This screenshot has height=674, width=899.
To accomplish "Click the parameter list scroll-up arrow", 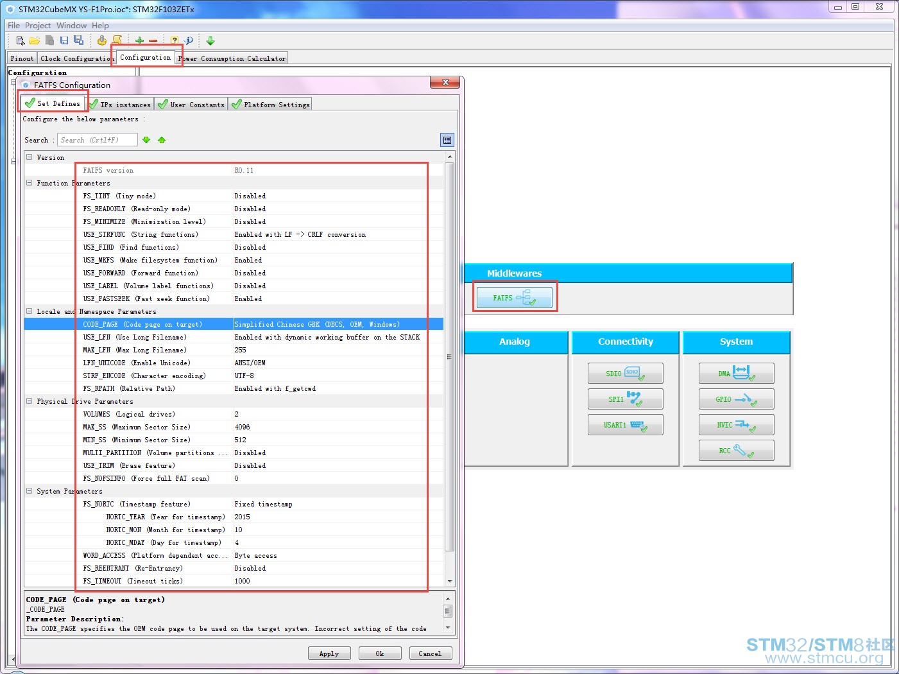I will pos(449,157).
